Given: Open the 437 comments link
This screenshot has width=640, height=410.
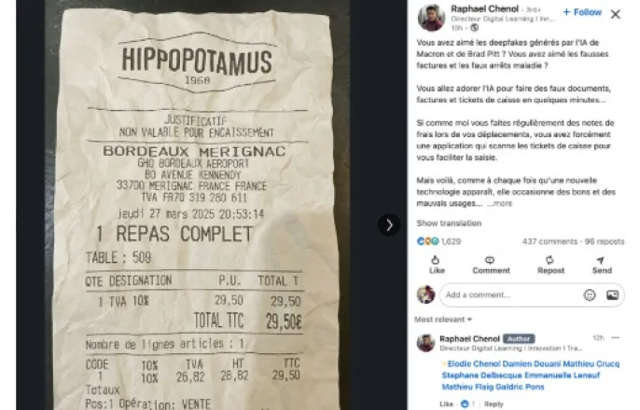Looking at the screenshot, I should tap(550, 241).
